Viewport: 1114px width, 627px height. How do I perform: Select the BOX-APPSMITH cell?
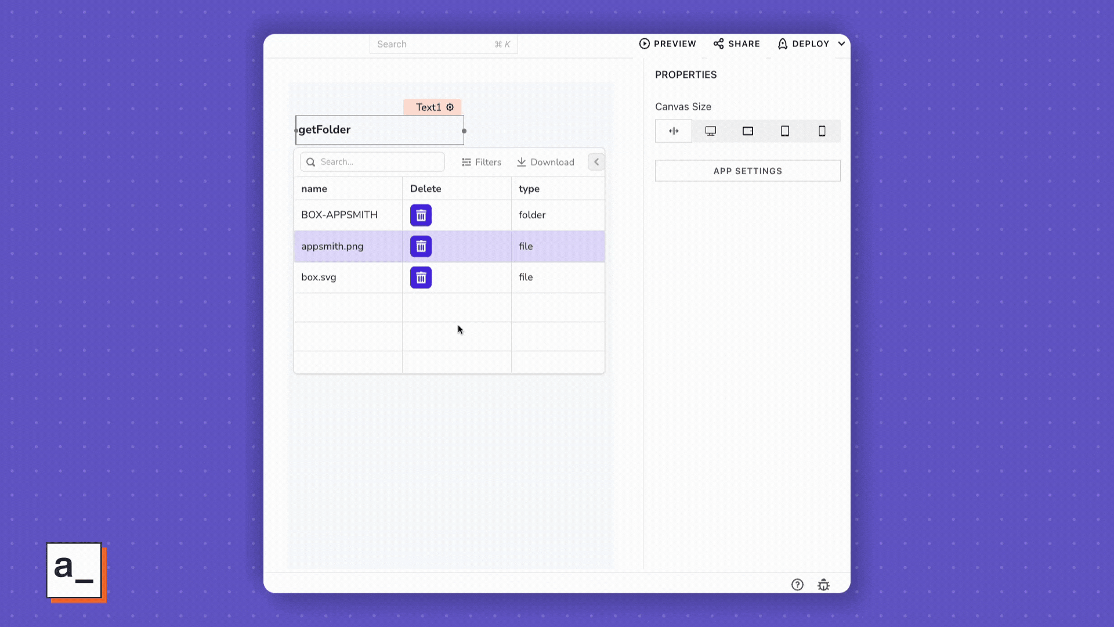[x=348, y=215]
